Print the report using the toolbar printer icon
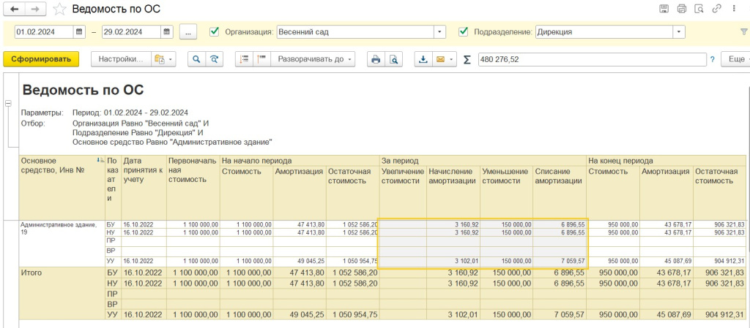The width and height of the screenshot is (750, 328). coord(376,59)
